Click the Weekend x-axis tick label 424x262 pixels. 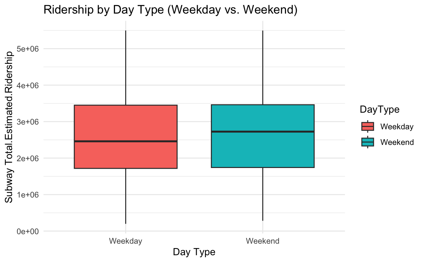pyautogui.click(x=263, y=241)
